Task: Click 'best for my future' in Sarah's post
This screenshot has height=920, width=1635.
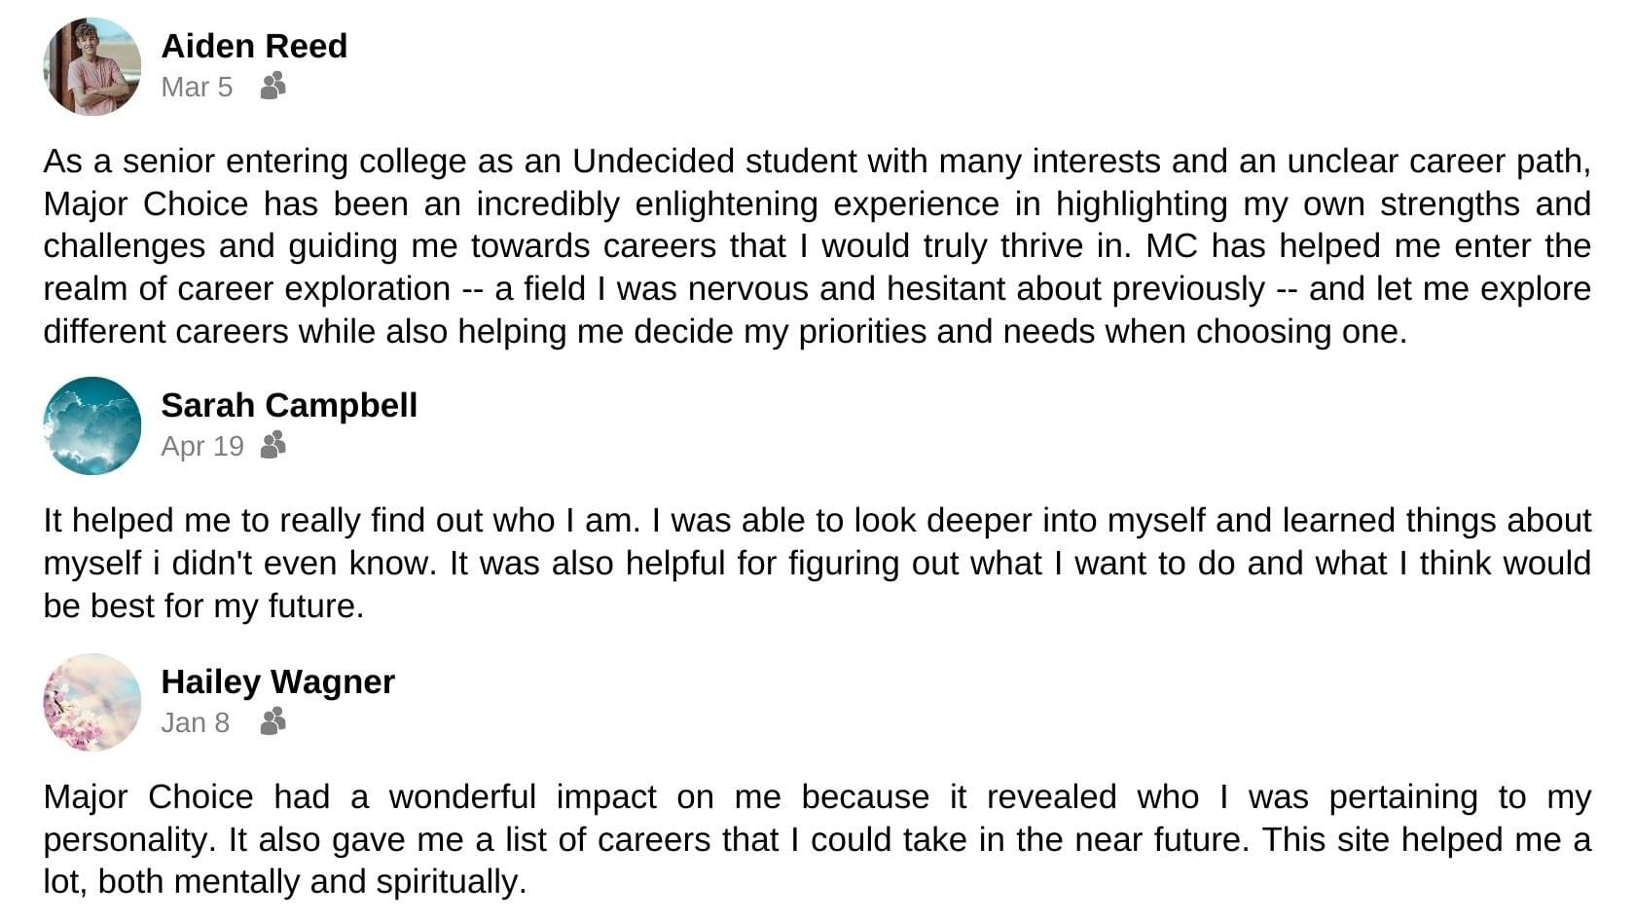Action: [x=226, y=606]
